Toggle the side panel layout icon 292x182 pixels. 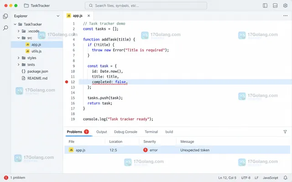(265, 5)
